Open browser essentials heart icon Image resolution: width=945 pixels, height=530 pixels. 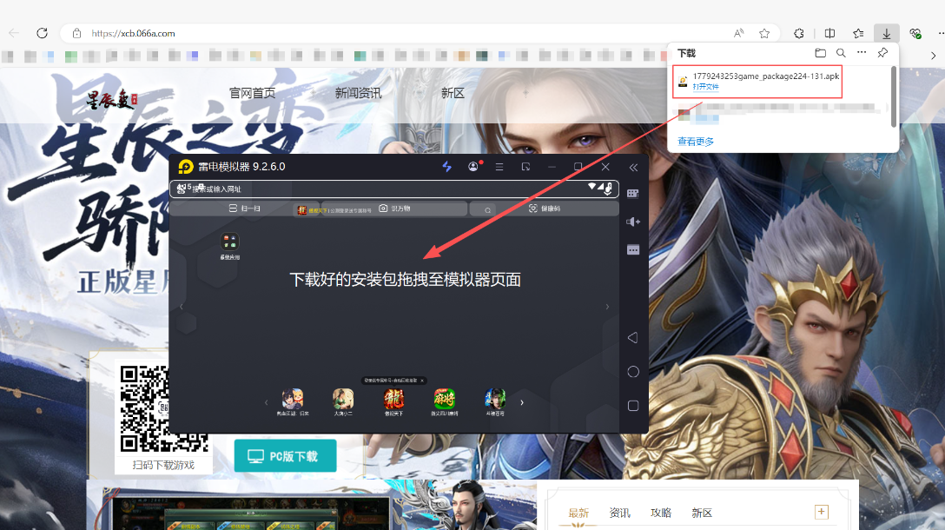tap(915, 34)
